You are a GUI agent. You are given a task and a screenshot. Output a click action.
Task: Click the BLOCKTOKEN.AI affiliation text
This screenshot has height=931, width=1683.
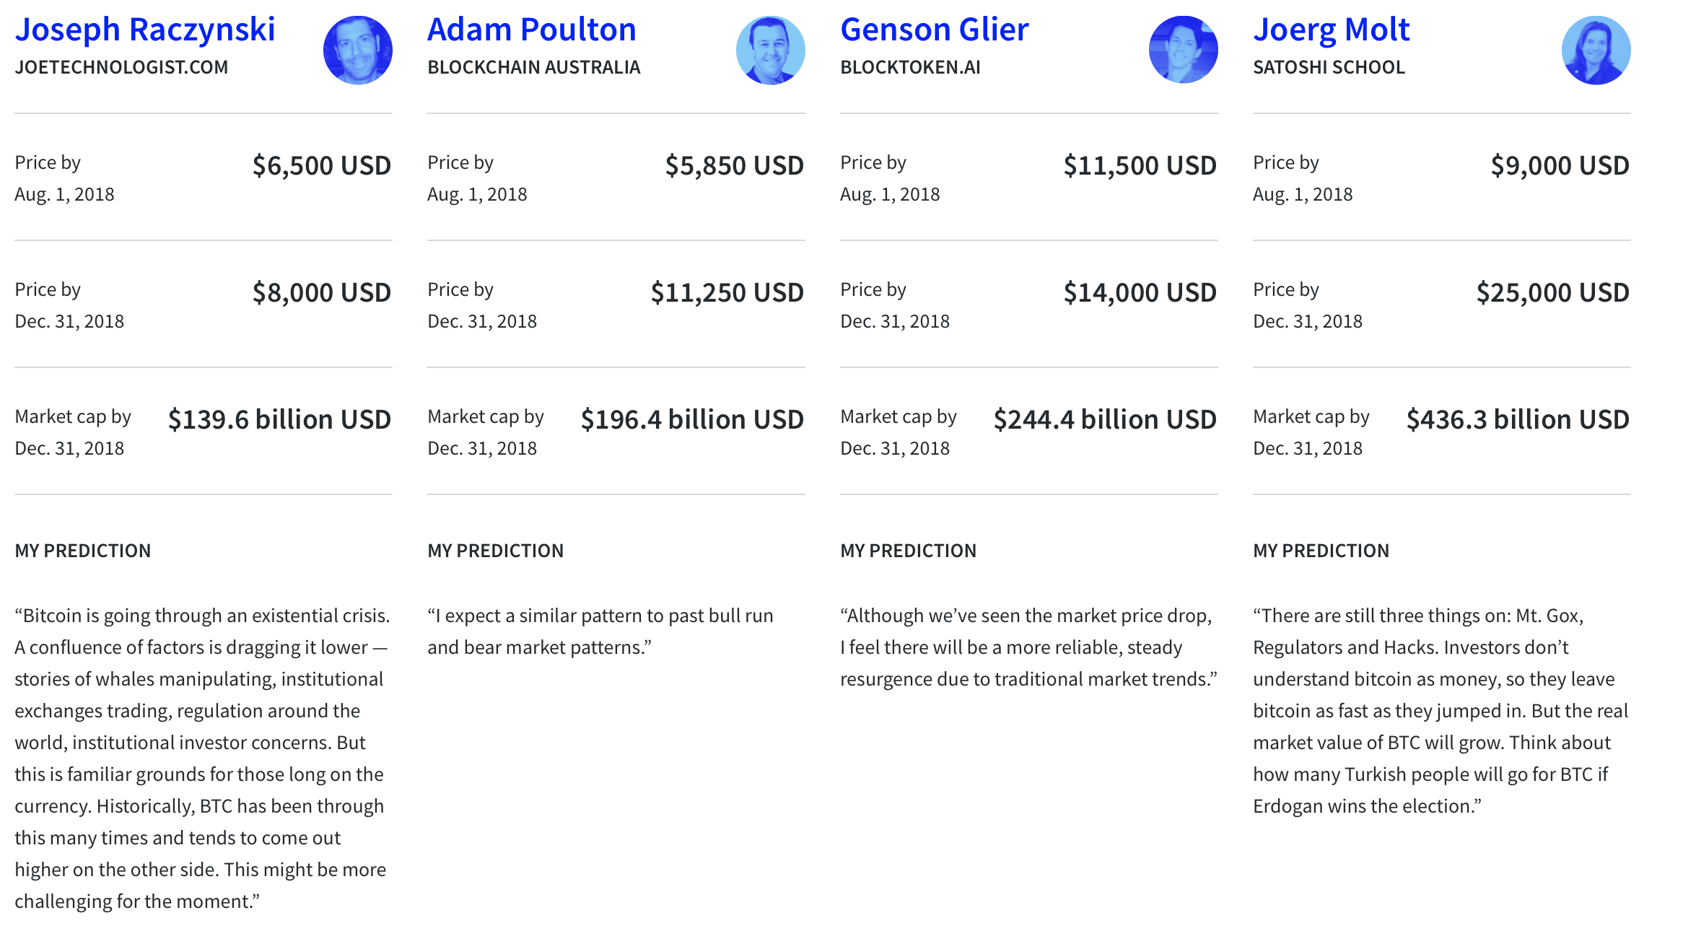[x=910, y=67]
